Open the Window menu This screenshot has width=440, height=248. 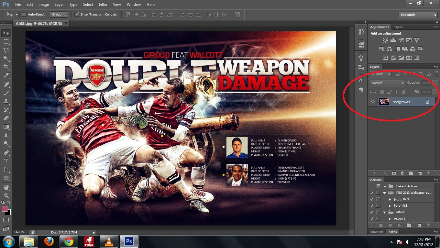point(134,5)
